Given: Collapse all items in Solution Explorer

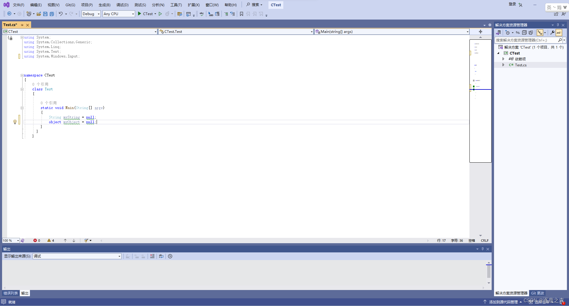Looking at the screenshot, I should coord(524,33).
